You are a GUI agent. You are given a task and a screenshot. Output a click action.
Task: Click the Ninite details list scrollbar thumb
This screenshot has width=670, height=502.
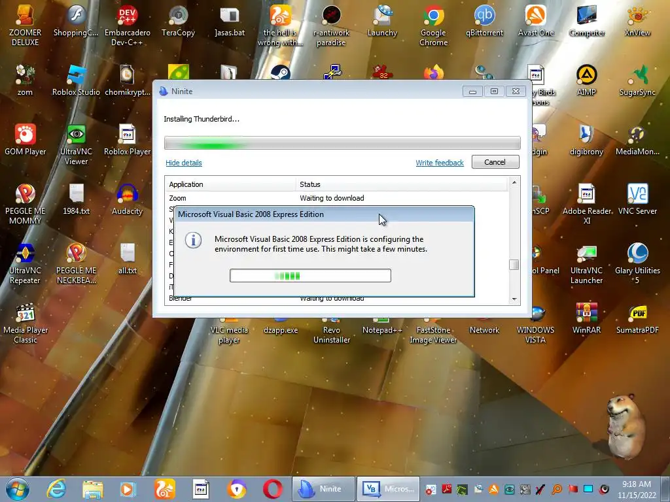(x=514, y=265)
